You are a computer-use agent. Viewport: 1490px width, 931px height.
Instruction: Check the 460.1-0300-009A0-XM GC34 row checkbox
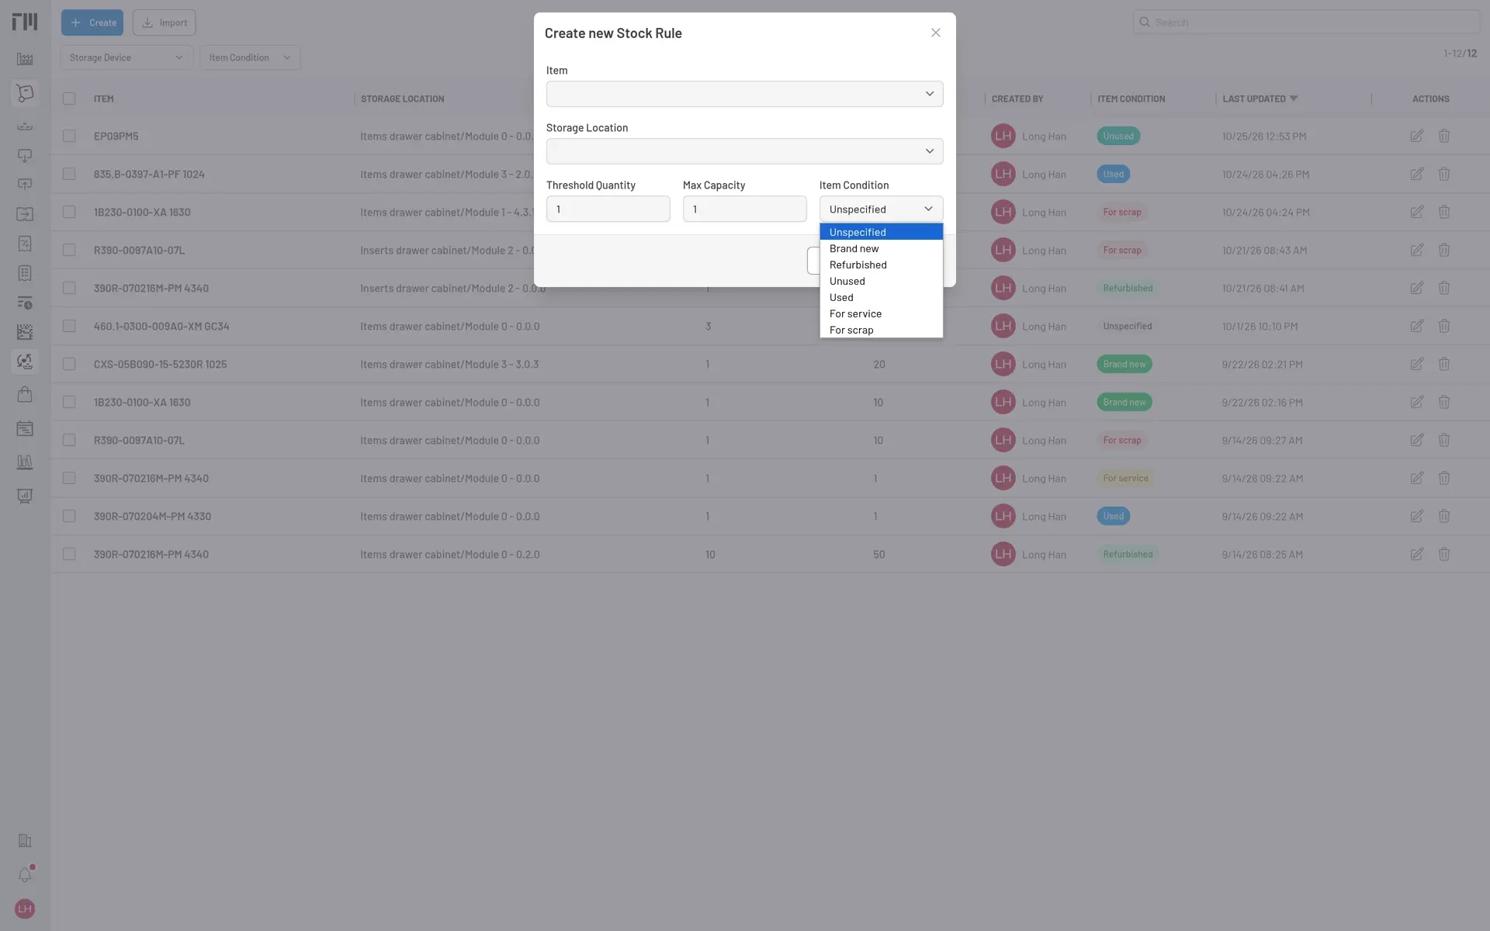click(69, 326)
